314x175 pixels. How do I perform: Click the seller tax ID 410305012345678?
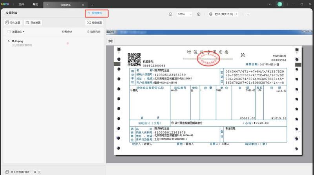coord(170,132)
